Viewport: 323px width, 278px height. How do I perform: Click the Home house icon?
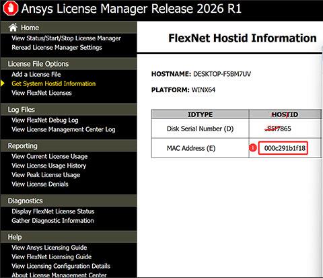coord(13,28)
